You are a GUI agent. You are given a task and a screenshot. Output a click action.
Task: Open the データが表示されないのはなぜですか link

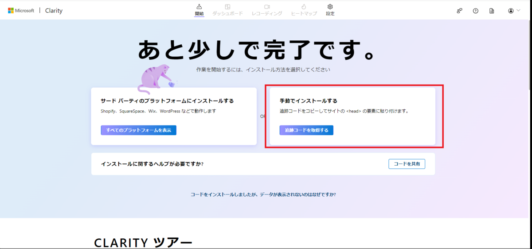[x=263, y=194]
